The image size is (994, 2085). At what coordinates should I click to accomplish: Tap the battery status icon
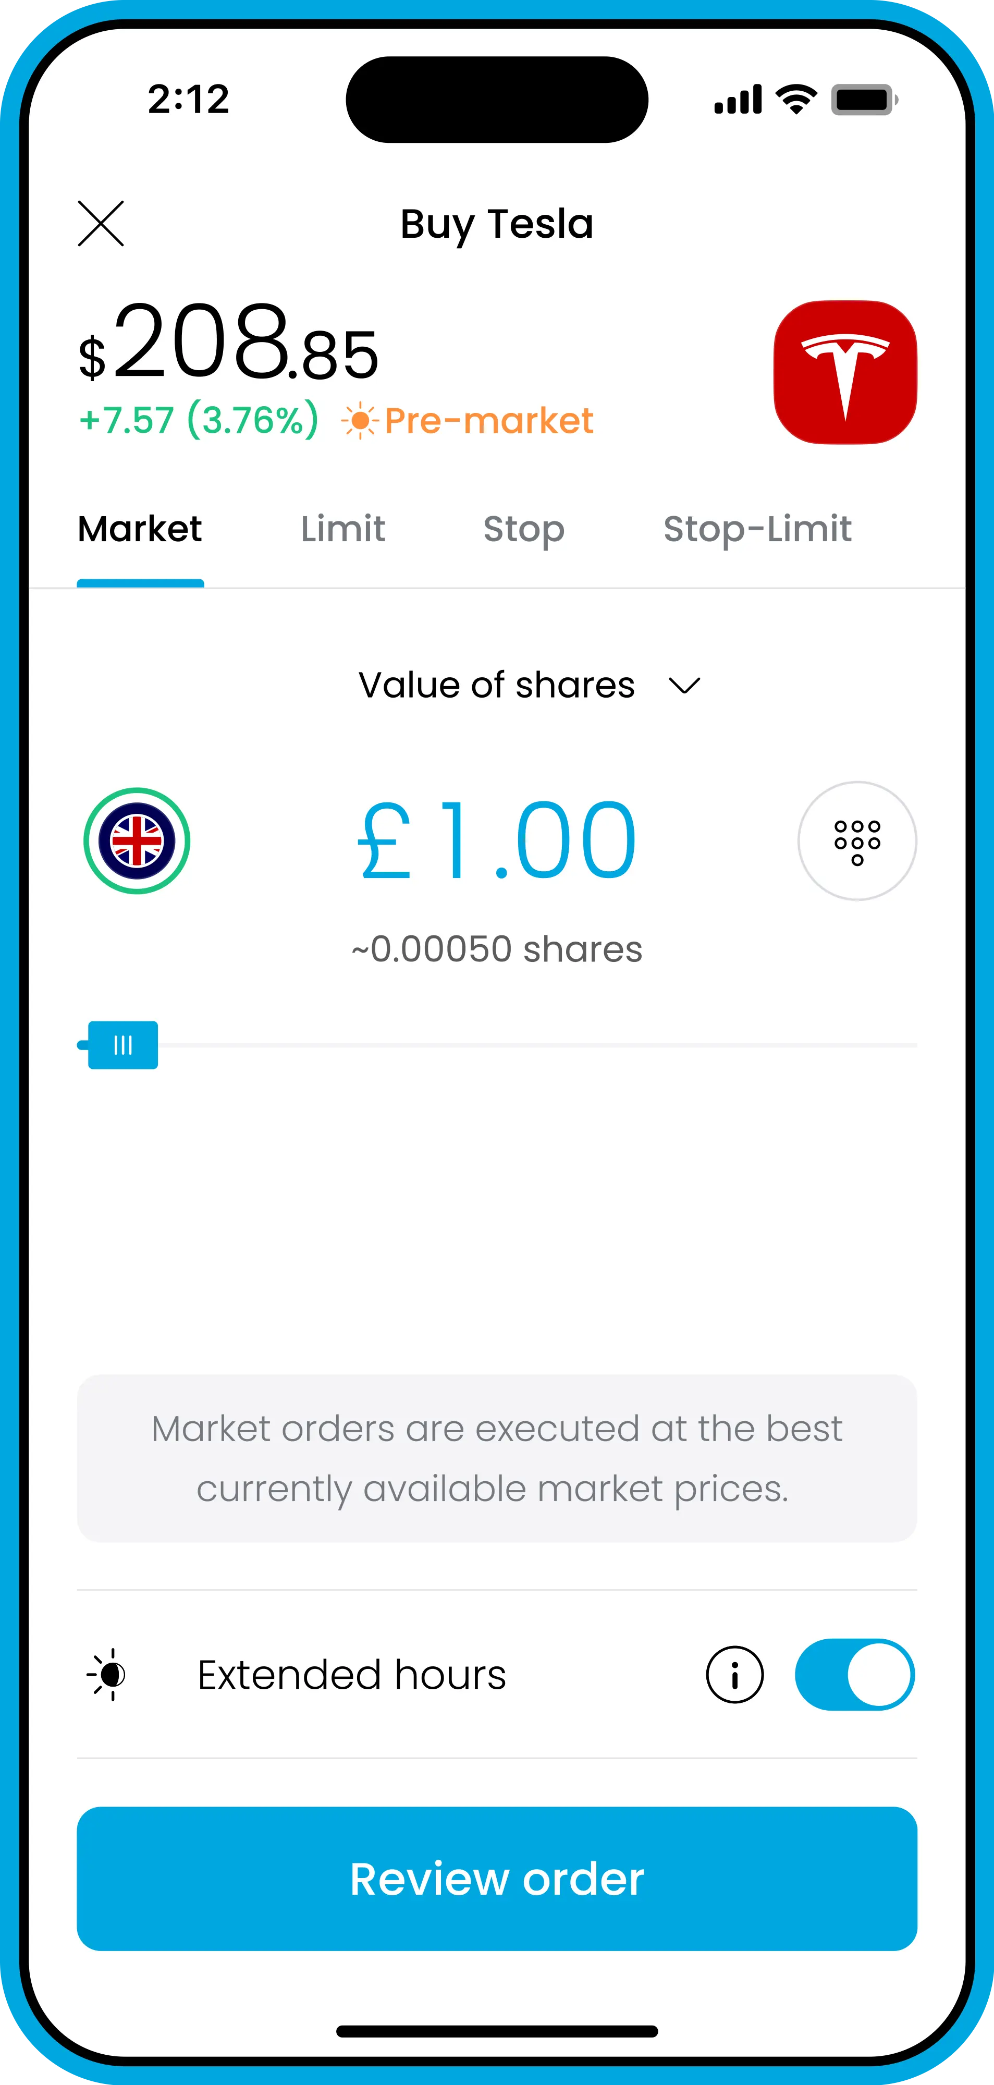[864, 100]
